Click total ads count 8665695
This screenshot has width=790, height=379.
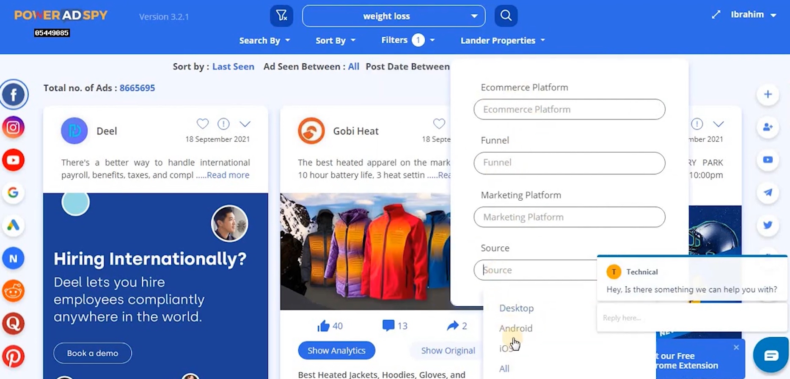click(137, 88)
